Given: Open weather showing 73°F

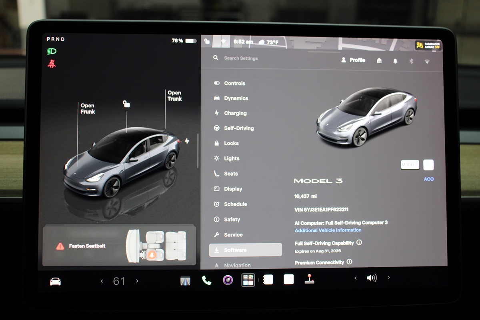Looking at the screenshot, I should coord(269,42).
